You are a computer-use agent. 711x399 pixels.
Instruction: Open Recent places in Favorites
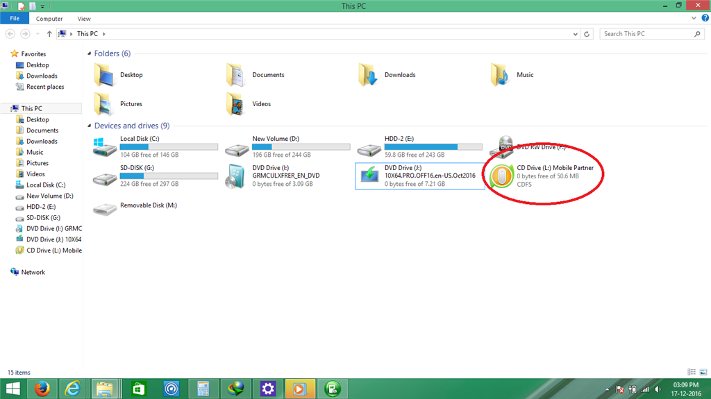click(x=45, y=87)
